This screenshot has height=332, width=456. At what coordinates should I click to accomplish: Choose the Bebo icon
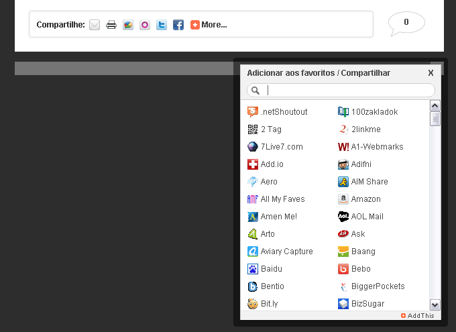point(343,268)
